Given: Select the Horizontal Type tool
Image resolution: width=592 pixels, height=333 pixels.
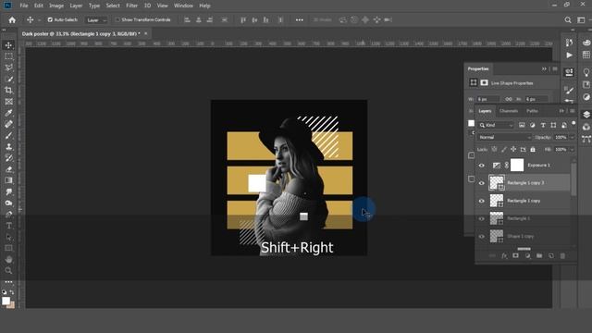Looking at the screenshot, I should coord(8,226).
